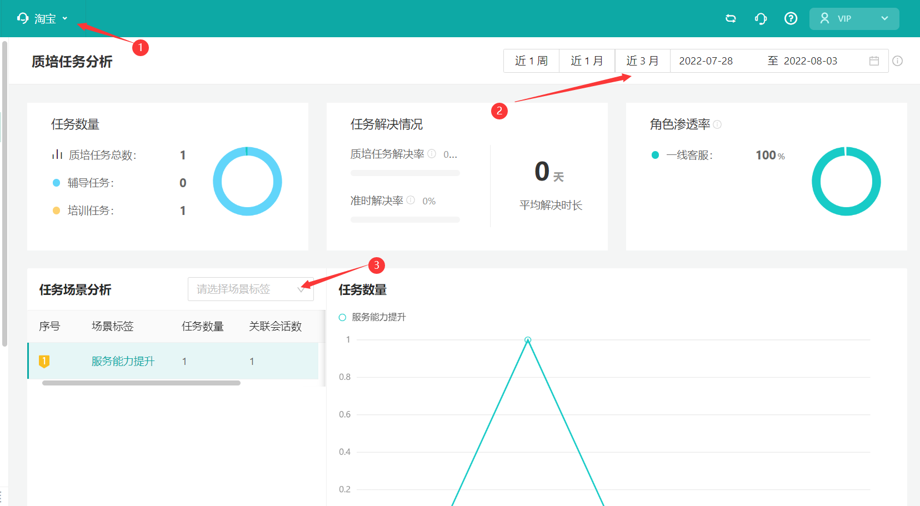The height and width of the screenshot is (506, 920).
Task: Click the bar chart icon beside 质培任务总数
Action: (x=57, y=154)
